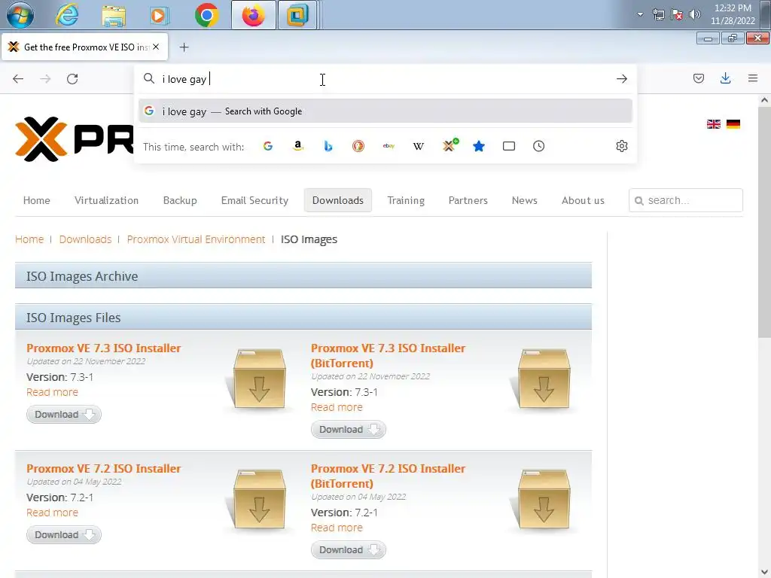771x578 pixels.
Task: Click Proxmox Virtual Environment breadcrumb link
Action: [197, 239]
